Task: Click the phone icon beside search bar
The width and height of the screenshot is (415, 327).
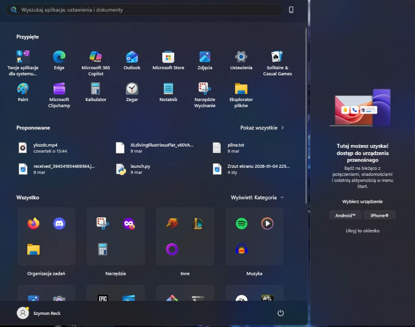Action: [291, 10]
